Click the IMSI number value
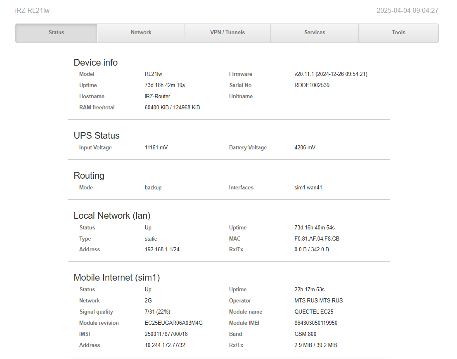This screenshot has width=457, height=359. click(166, 334)
